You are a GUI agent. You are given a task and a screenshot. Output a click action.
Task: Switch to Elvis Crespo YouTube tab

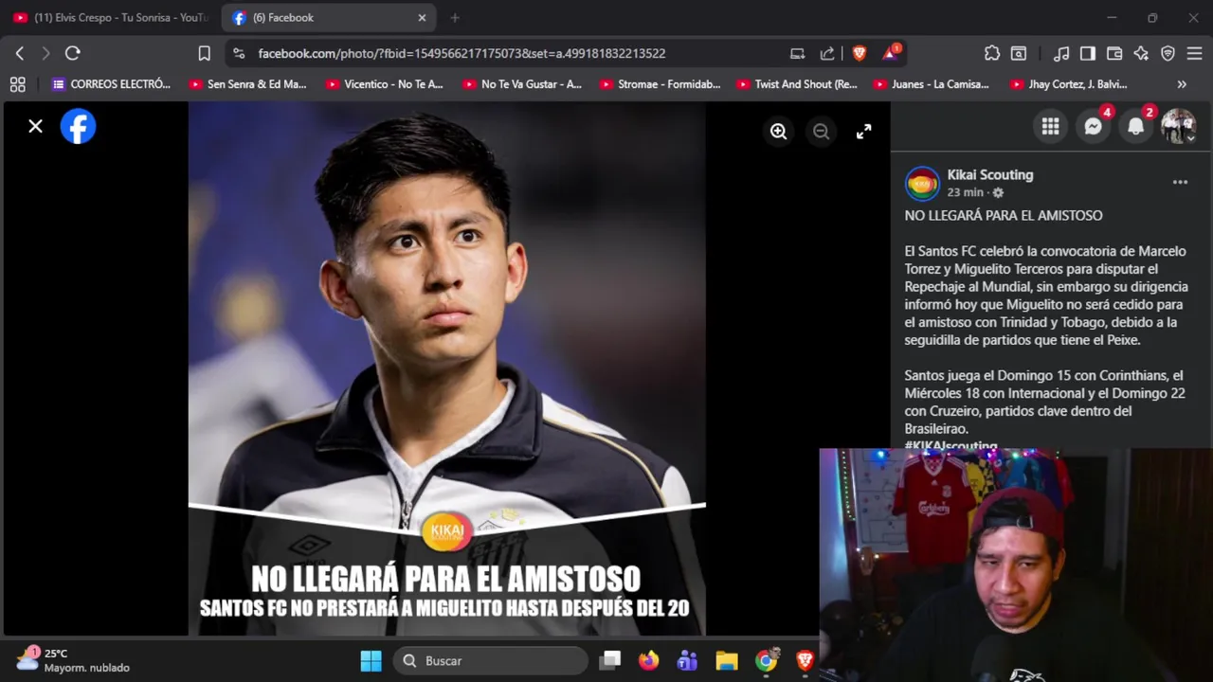[x=111, y=17]
